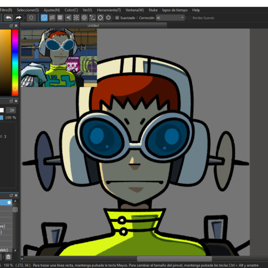The width and height of the screenshot is (268, 268).
Task: Pick a shade in the orange color square
Action: [5, 63]
